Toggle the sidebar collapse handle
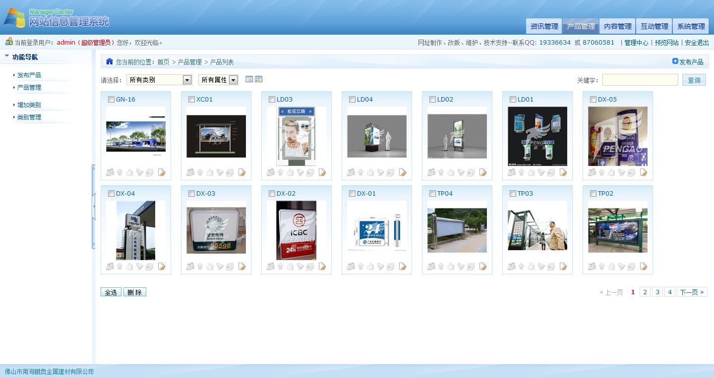The height and width of the screenshot is (378, 714). pos(94,207)
